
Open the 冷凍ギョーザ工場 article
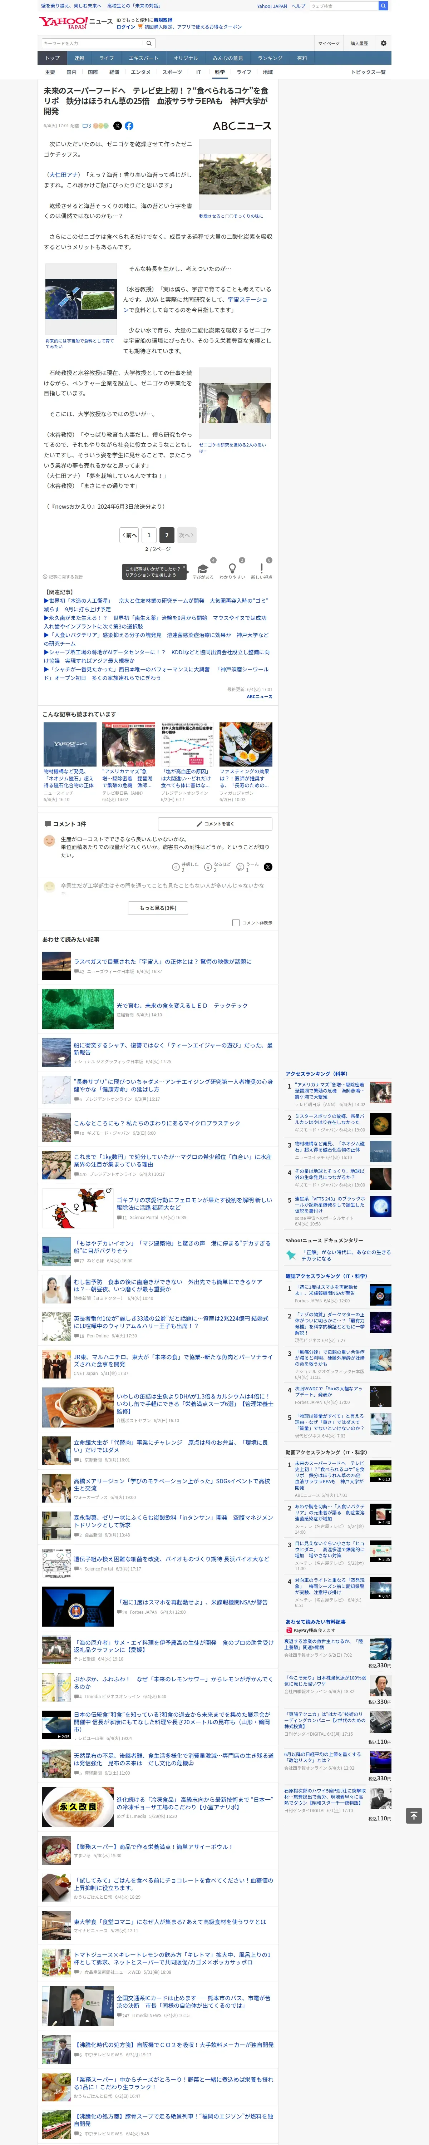coord(194,1803)
